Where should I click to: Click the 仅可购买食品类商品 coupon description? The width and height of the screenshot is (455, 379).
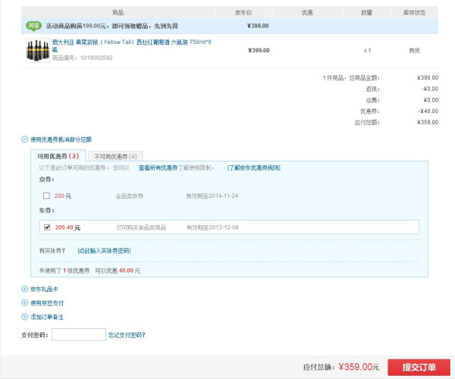tap(141, 227)
